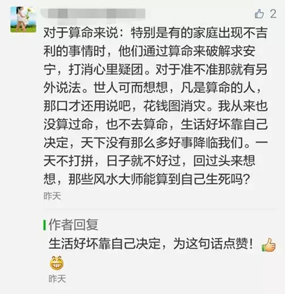Click the line 想，那些风水大师能算到自己生死吗
Viewport: 285px width, 294px height.
(147, 179)
